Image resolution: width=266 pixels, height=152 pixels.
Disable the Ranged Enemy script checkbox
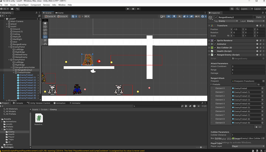215,55
